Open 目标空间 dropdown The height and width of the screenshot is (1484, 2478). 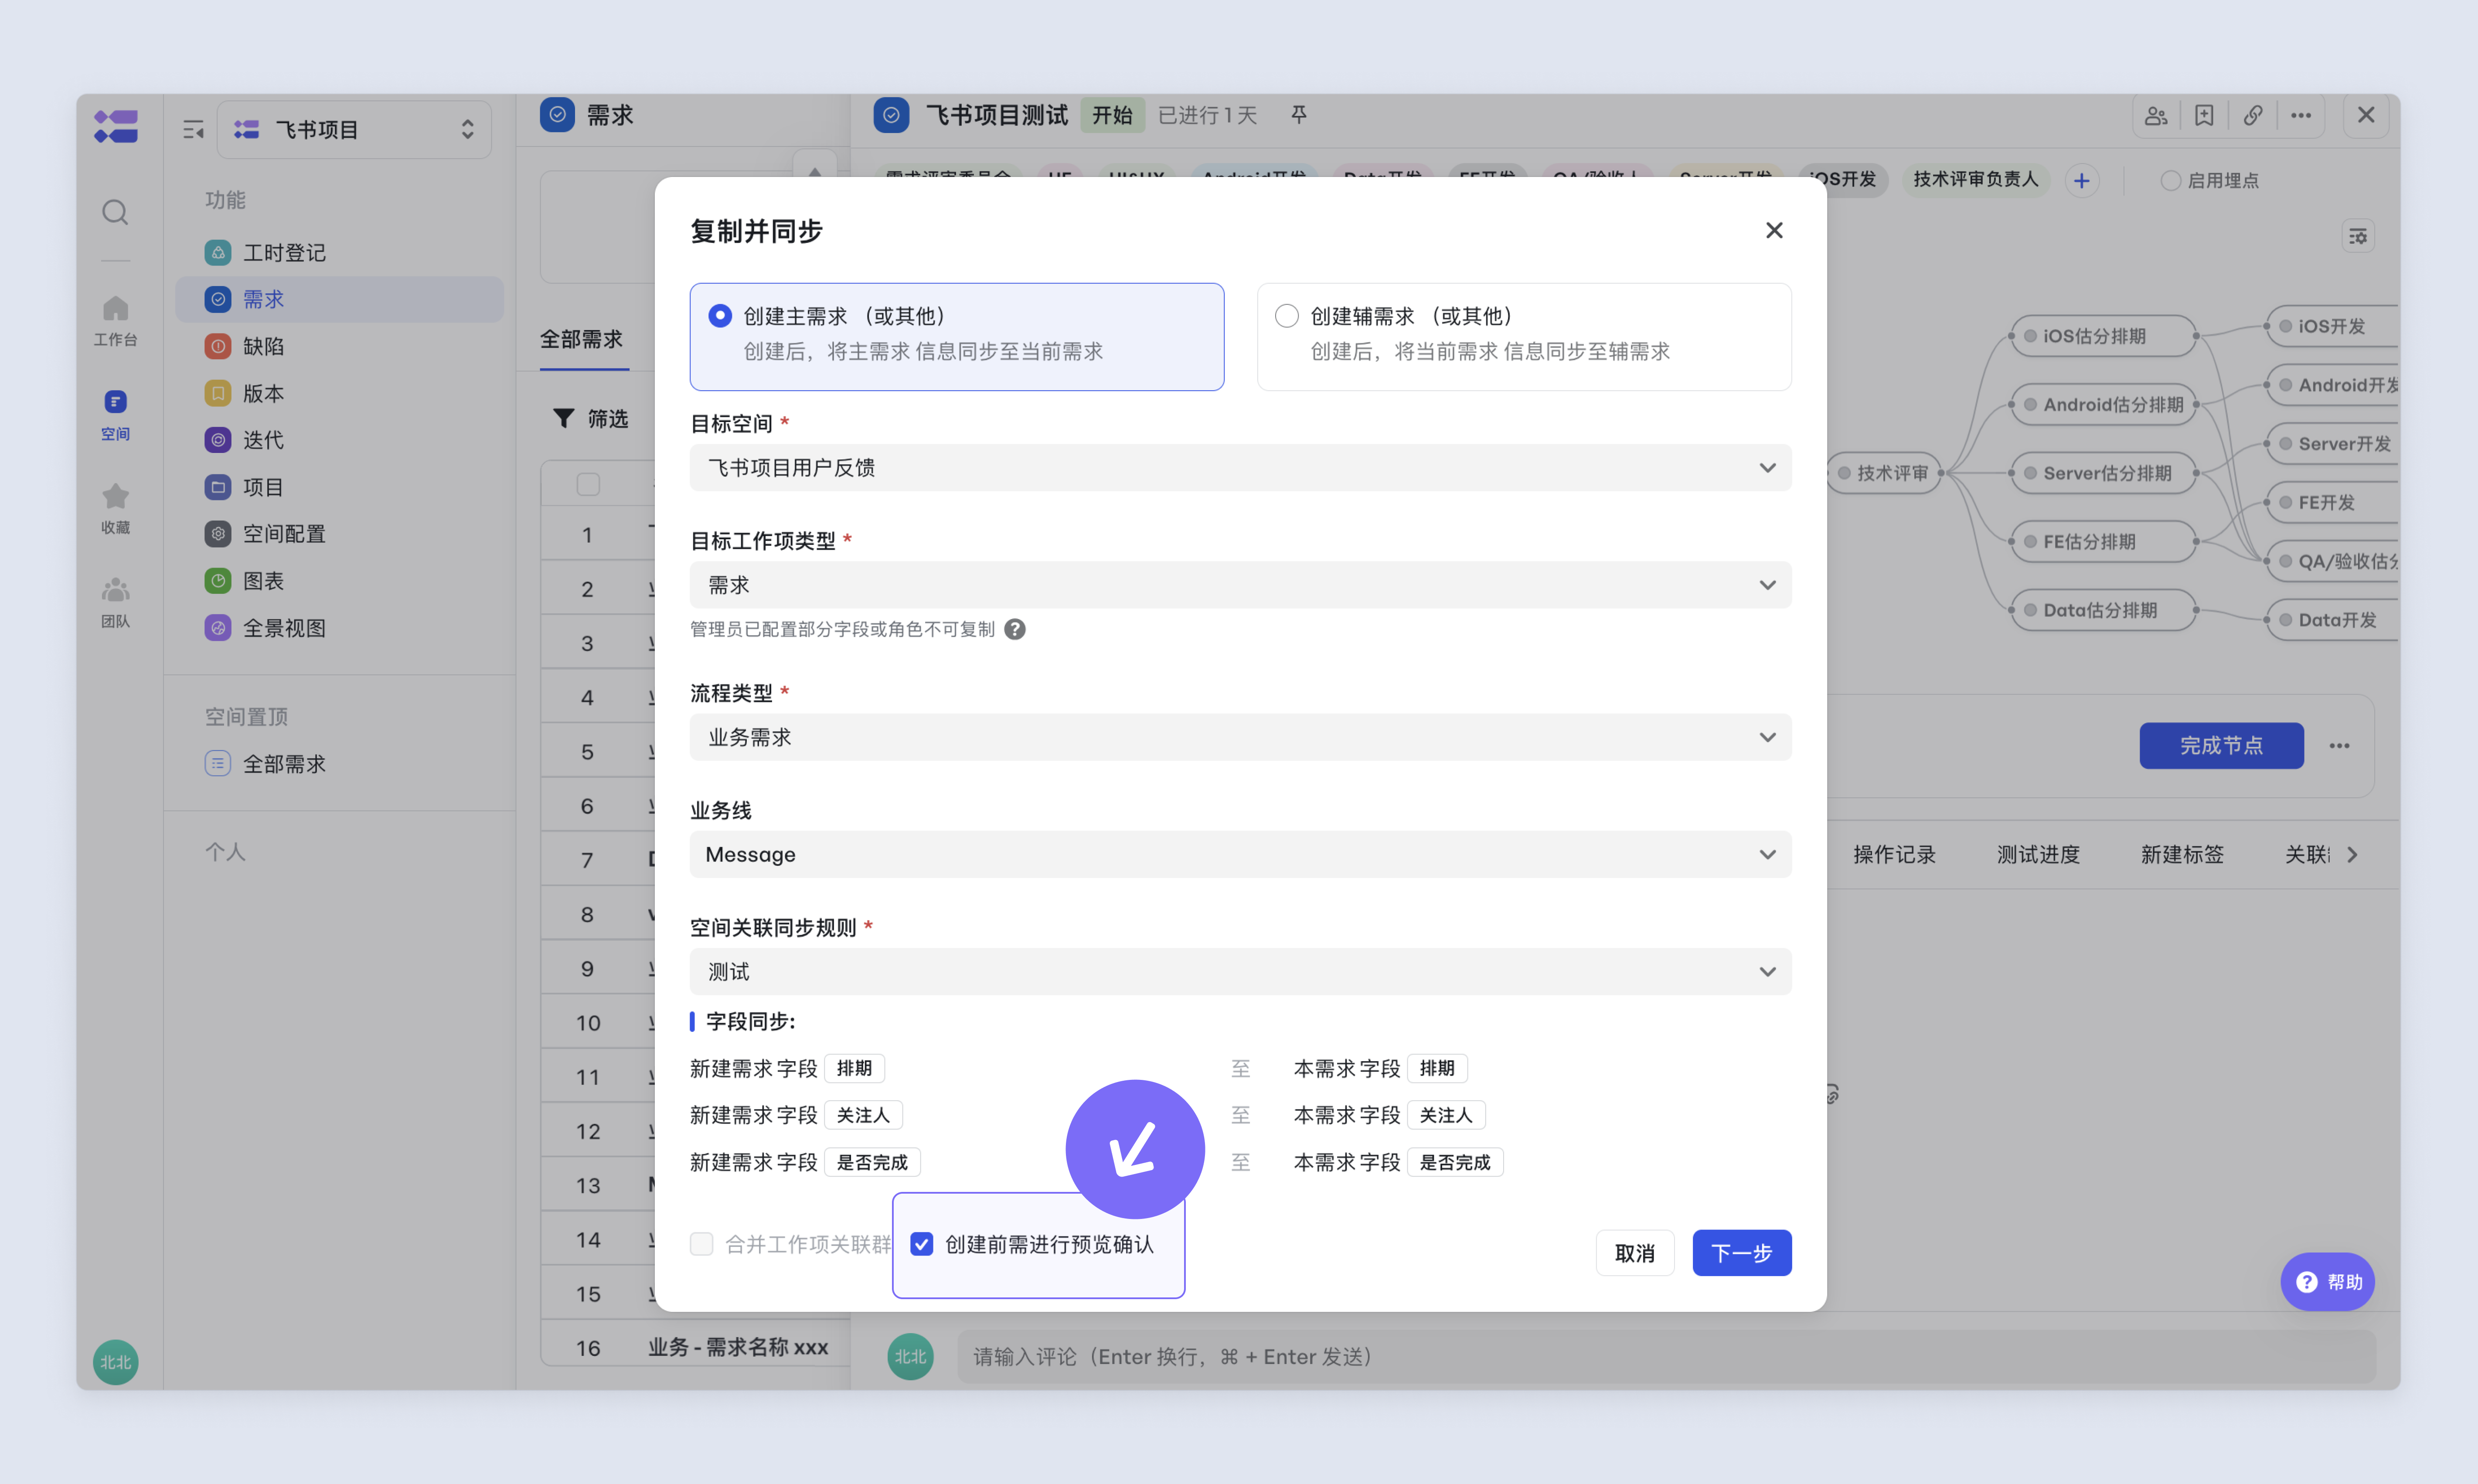[1240, 468]
